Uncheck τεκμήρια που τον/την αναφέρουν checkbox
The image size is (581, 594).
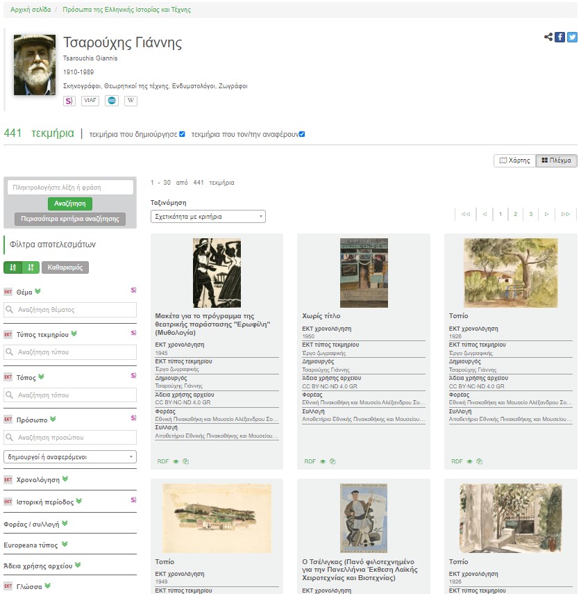pos(302,134)
